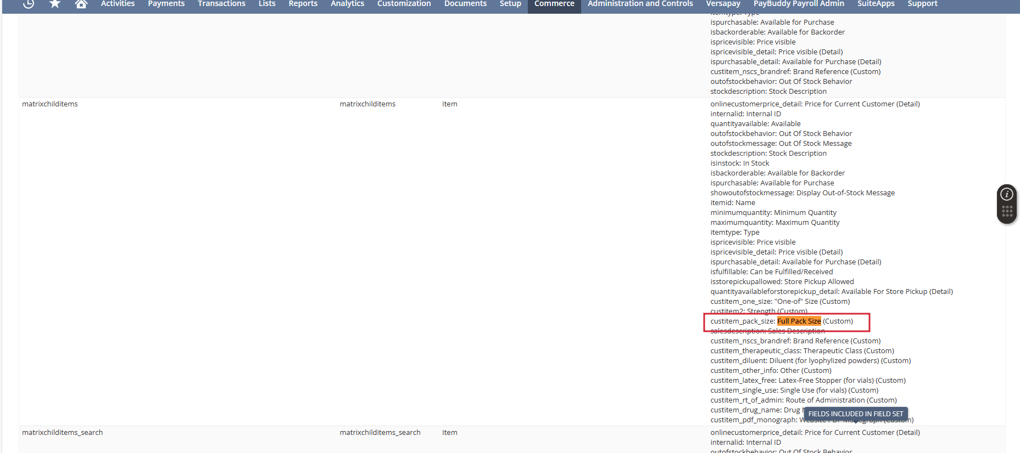Click the nine-dot grid handle icon
The width and height of the screenshot is (1020, 453).
(x=1007, y=212)
